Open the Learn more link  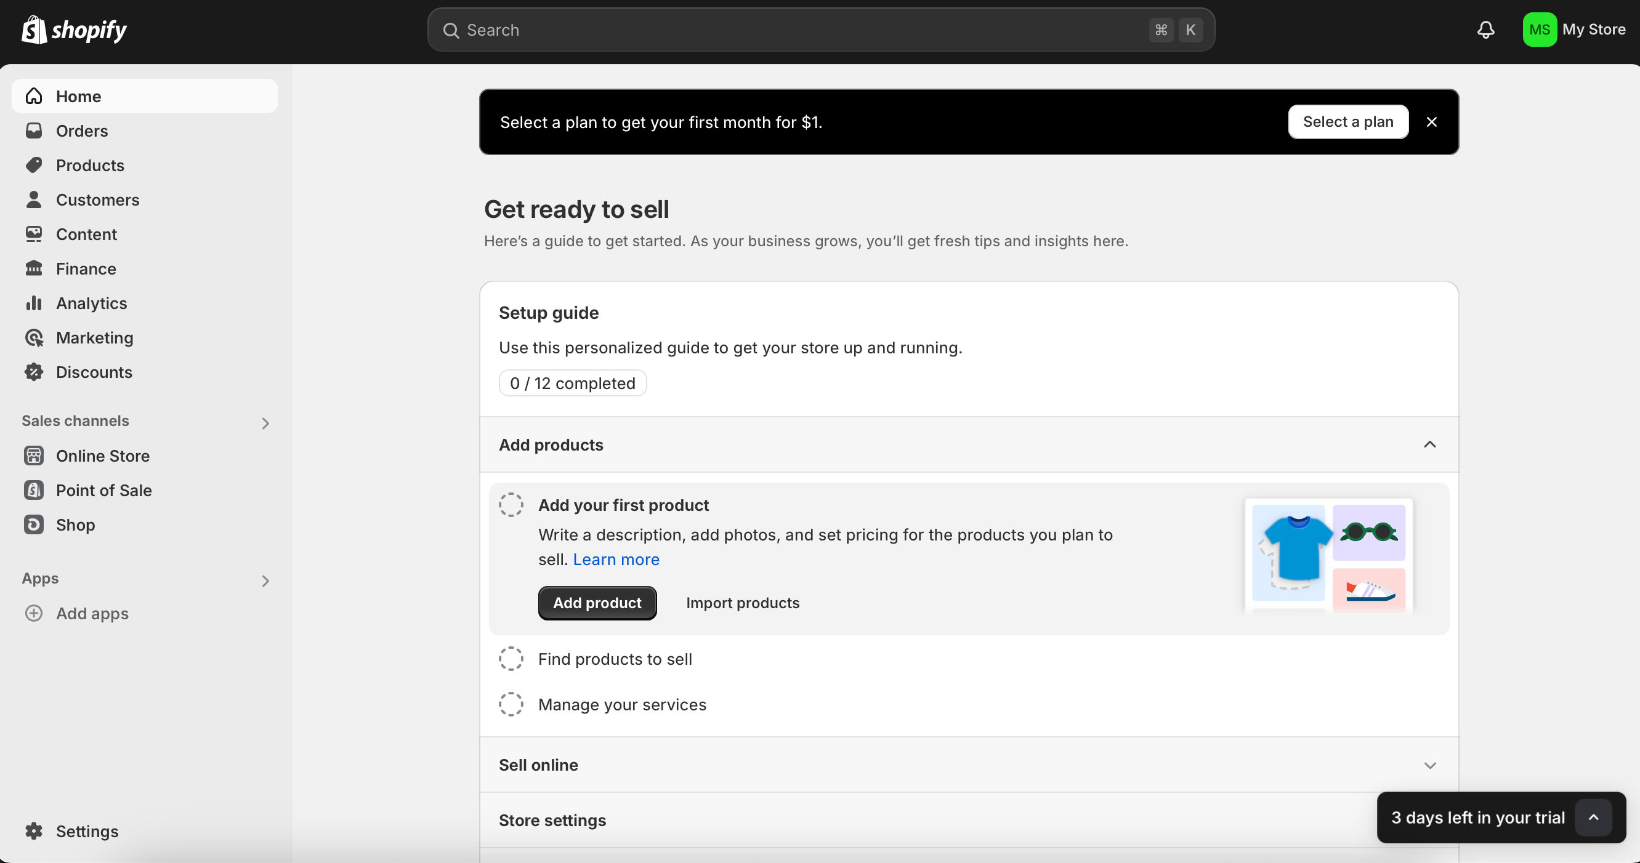(616, 560)
